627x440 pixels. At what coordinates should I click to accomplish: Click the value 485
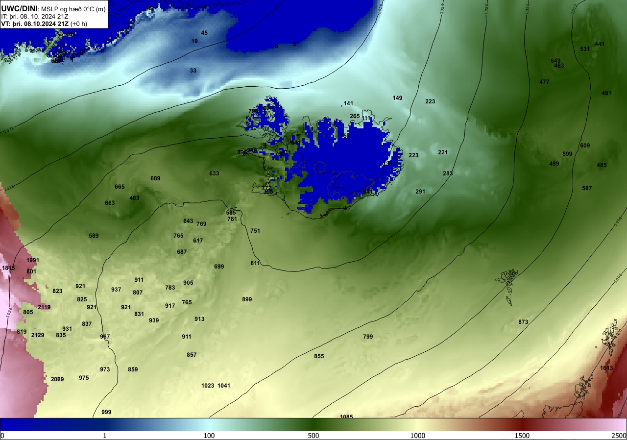click(602, 165)
